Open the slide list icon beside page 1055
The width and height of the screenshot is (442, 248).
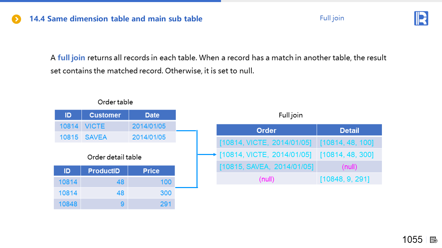pos(434,240)
